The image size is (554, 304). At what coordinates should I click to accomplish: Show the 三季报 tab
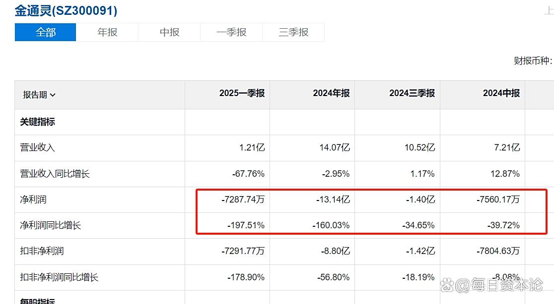pos(293,33)
